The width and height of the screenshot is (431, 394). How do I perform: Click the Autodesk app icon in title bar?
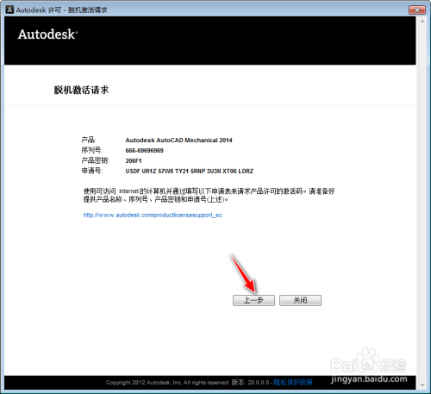pos(9,9)
